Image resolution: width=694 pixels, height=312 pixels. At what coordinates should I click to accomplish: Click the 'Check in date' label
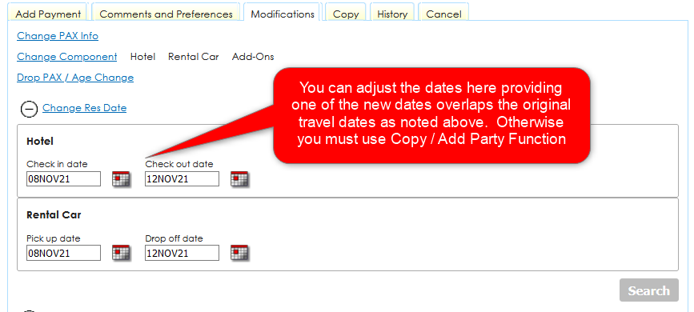pyautogui.click(x=57, y=164)
